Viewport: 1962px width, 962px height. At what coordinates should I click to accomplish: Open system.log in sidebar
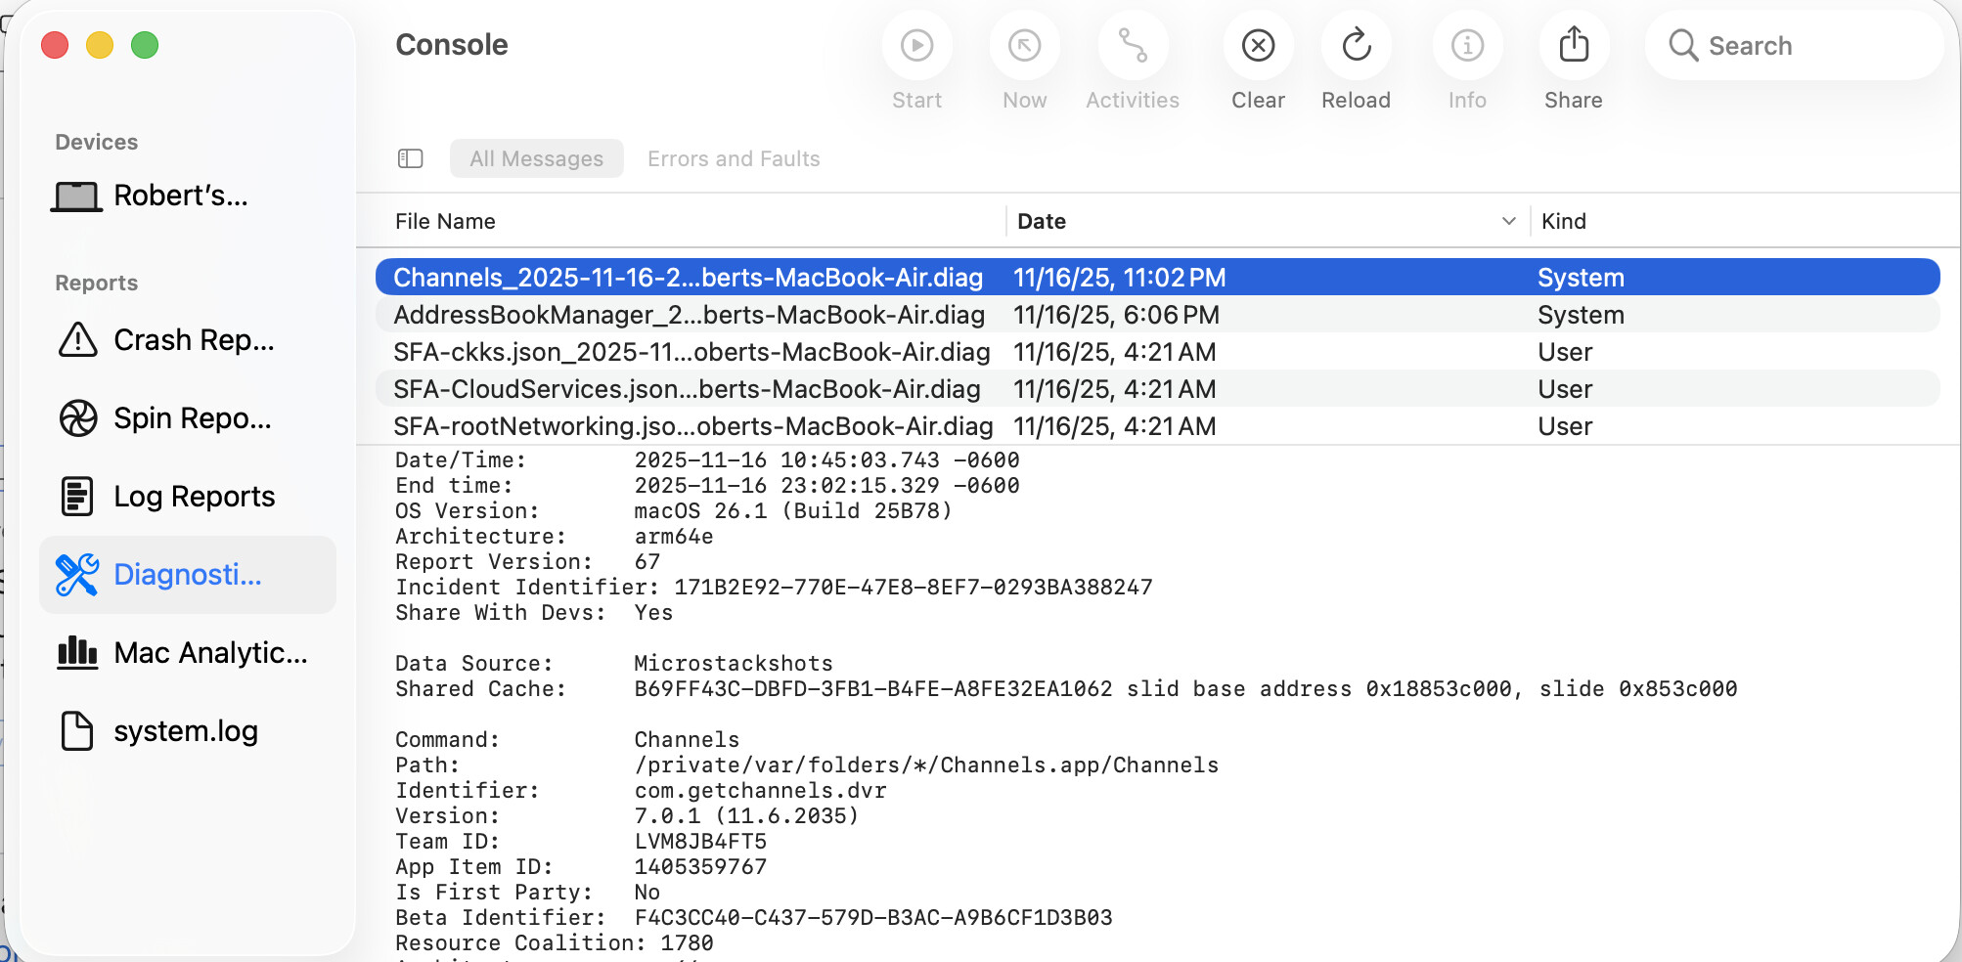(186, 731)
